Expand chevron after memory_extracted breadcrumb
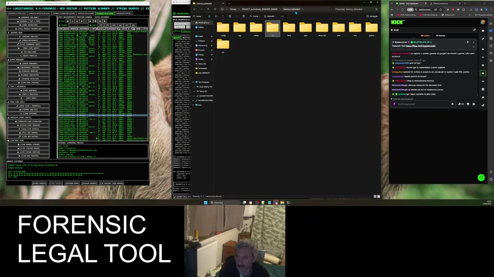This screenshot has height=277, width=494. point(303,9)
